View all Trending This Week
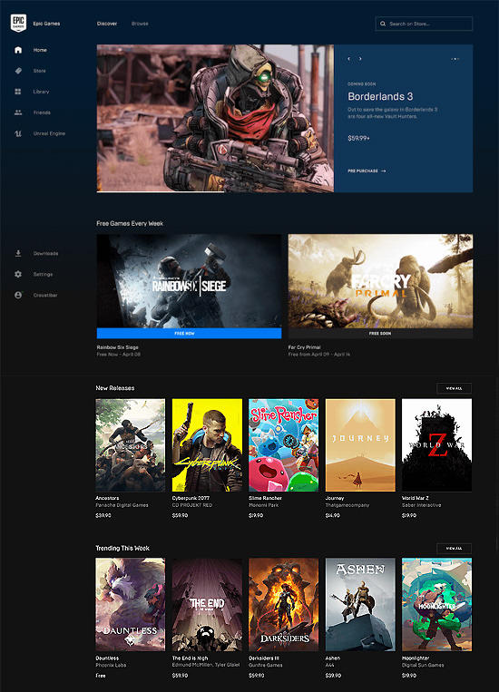499x692 pixels. click(454, 548)
